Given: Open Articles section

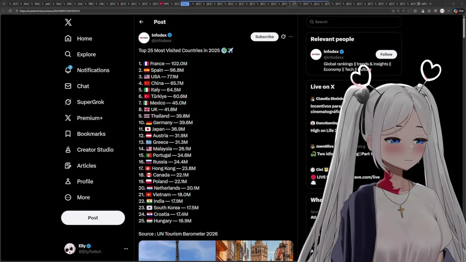Looking at the screenshot, I should tap(80, 166).
